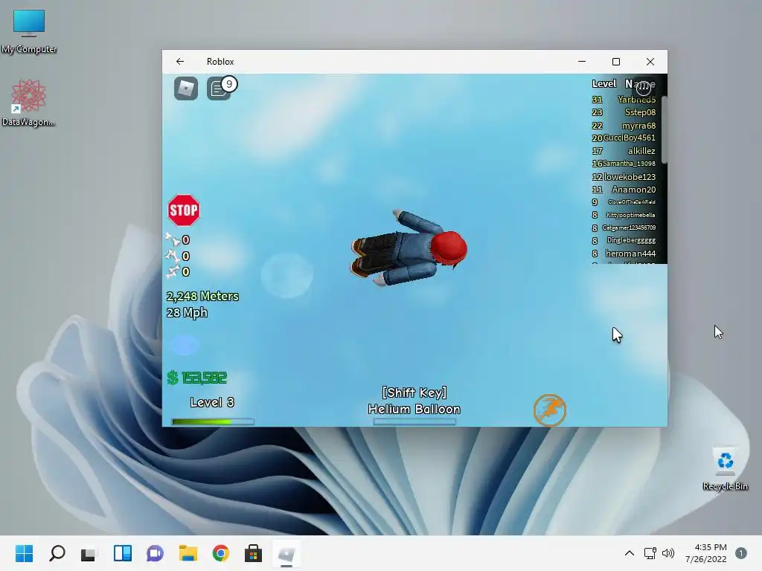Click the Helium Balloon charge bar
This screenshot has height=571, width=762.
coord(414,422)
